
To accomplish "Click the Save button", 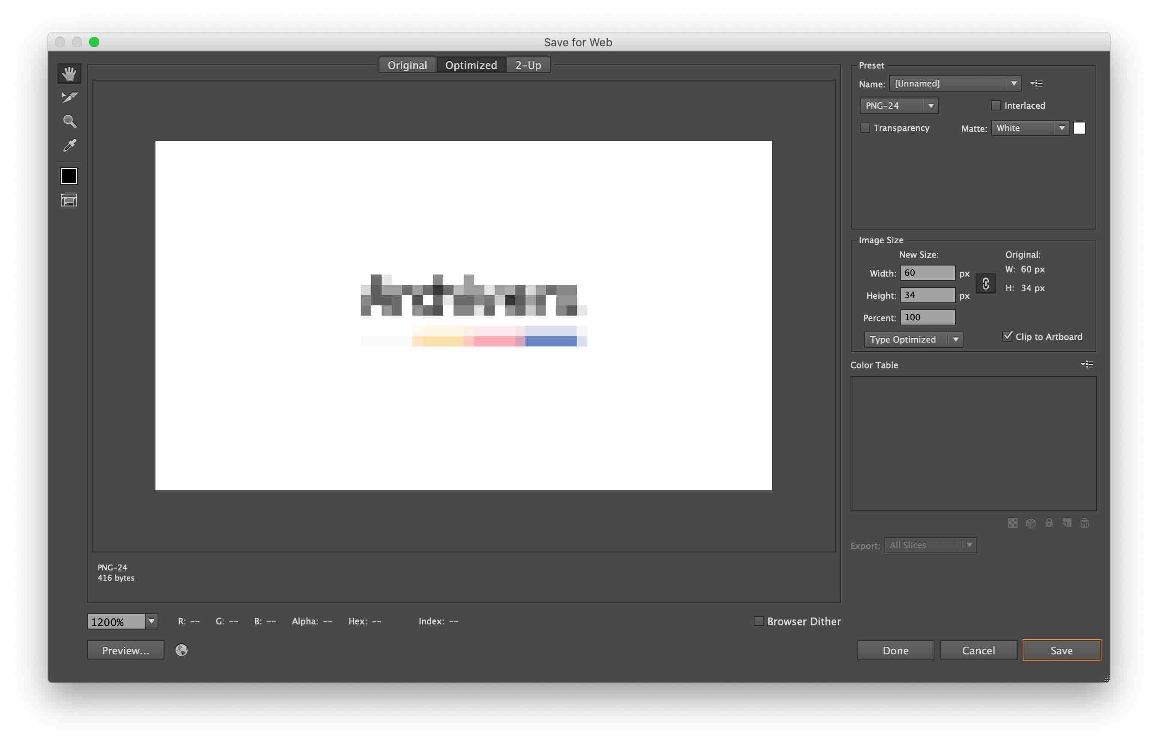I will pyautogui.click(x=1061, y=650).
